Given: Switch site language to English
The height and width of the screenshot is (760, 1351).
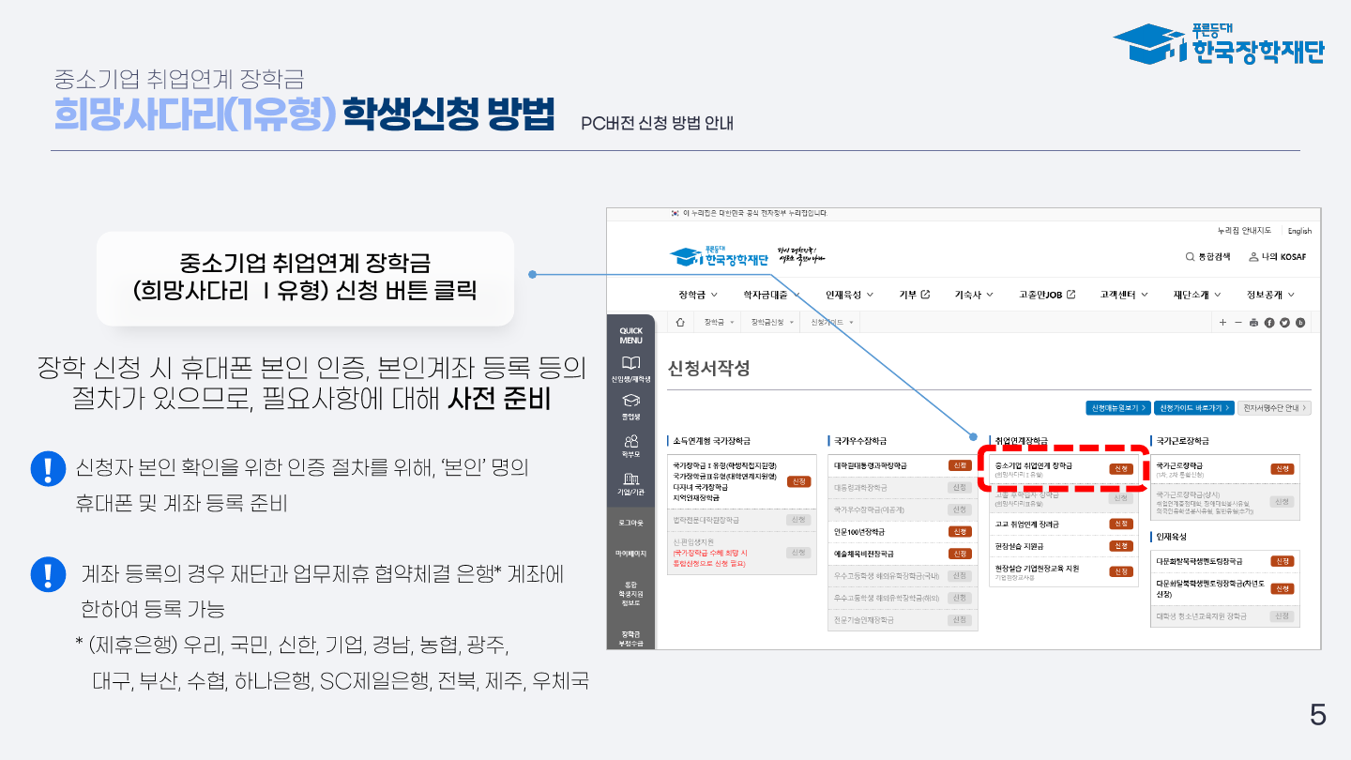Looking at the screenshot, I should [x=1299, y=231].
